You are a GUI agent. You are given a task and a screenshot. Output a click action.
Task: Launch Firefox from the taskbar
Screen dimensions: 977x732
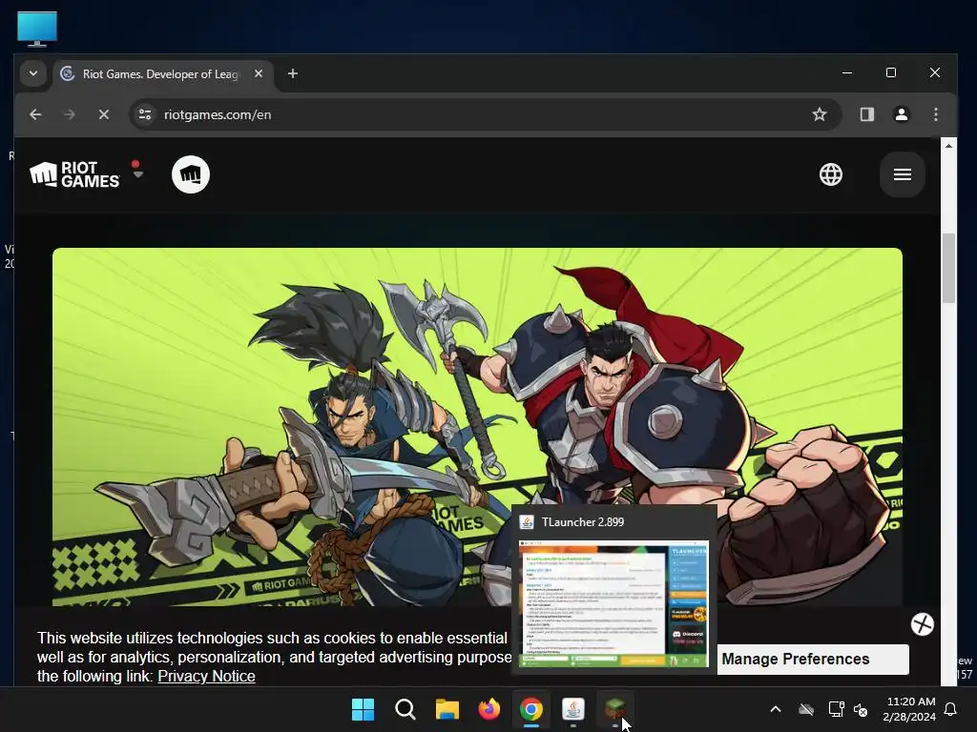pyautogui.click(x=489, y=709)
